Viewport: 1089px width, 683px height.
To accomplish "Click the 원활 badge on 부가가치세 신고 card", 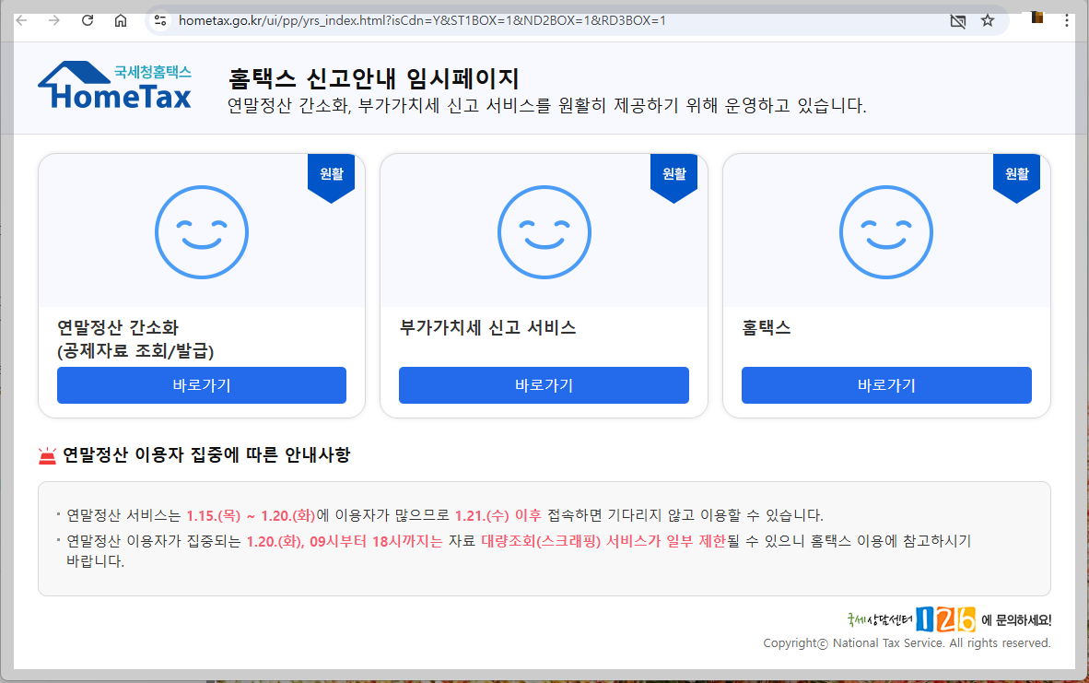I will pyautogui.click(x=673, y=177).
